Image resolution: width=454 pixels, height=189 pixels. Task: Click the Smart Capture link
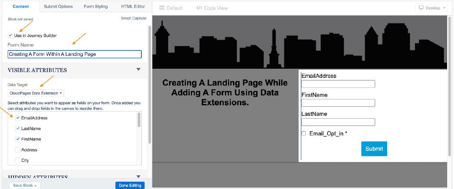133,18
